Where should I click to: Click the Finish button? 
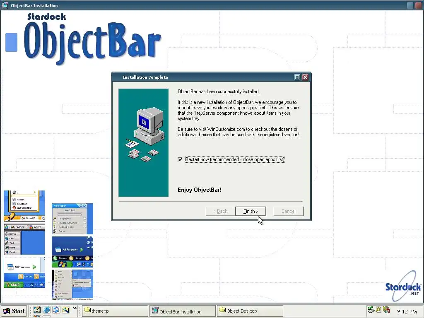tap(251, 211)
